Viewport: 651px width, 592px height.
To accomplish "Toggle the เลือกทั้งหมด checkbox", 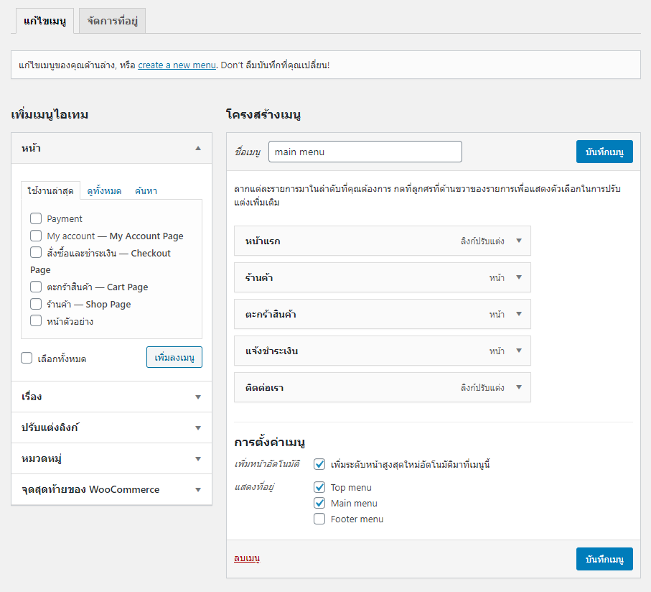I will tap(27, 358).
